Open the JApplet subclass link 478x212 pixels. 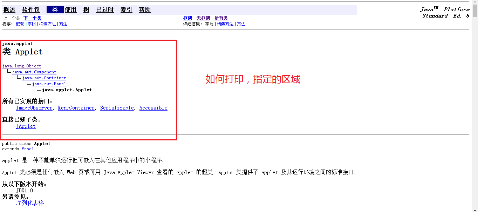(26, 126)
